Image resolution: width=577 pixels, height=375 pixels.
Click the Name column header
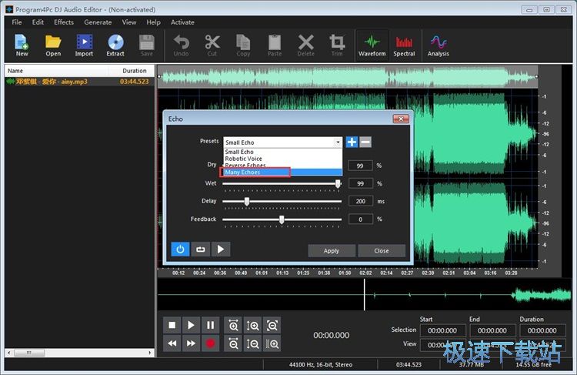[56, 71]
